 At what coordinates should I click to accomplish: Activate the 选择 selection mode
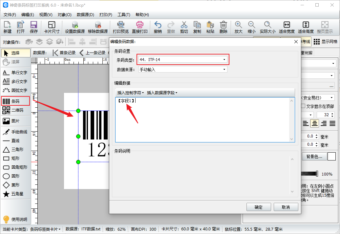tap(15, 53)
